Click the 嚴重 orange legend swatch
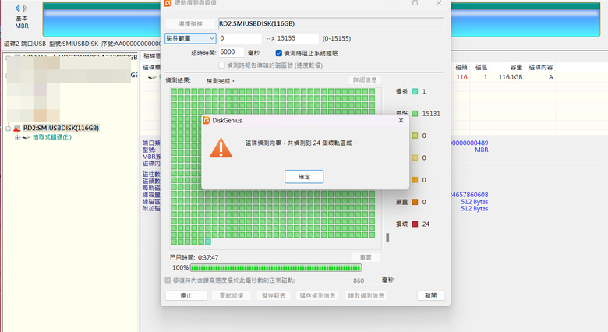 [x=415, y=202]
